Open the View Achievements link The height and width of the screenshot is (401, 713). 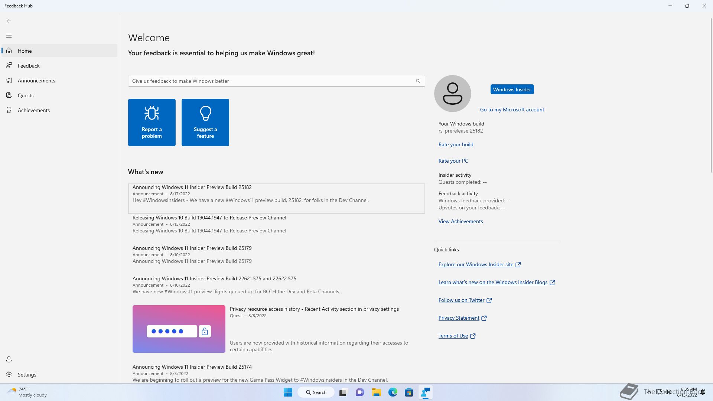[x=461, y=221]
